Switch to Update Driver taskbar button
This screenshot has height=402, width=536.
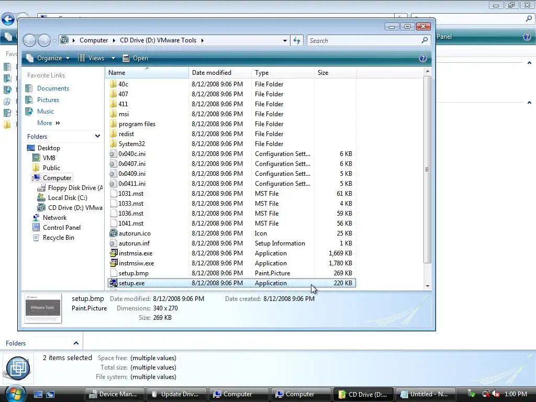click(177, 394)
